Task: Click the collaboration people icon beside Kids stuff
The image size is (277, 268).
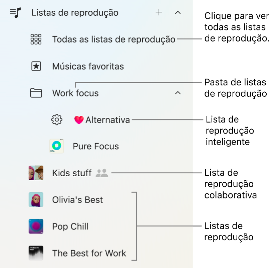Action: point(102,173)
